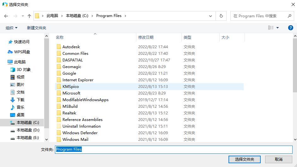The image size is (297, 167).
Task: Go back using the back arrow
Action: tap(6, 16)
